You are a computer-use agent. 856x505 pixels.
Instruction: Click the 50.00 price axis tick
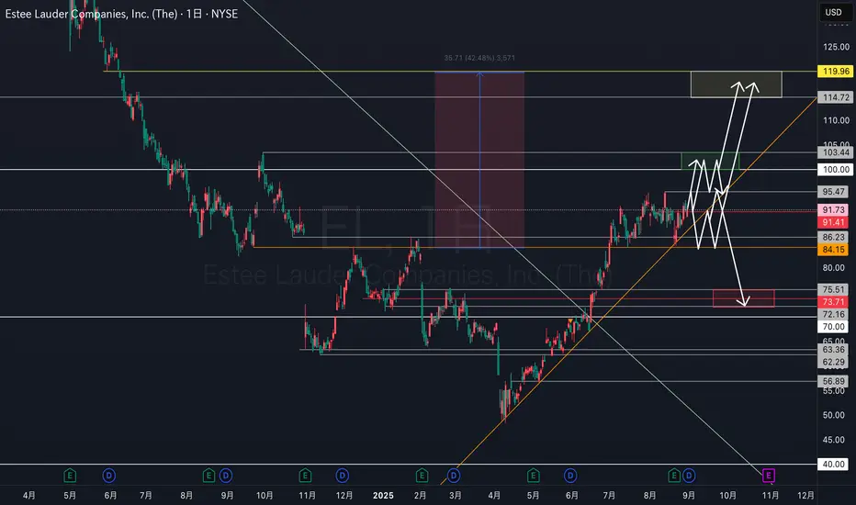click(833, 415)
